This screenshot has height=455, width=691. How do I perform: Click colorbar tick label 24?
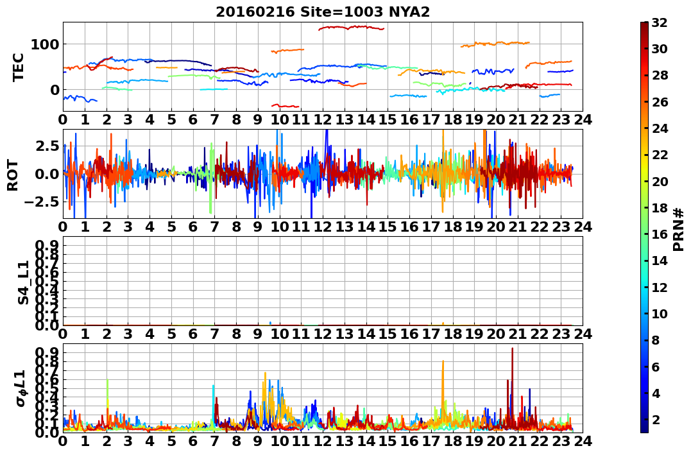pos(660,128)
